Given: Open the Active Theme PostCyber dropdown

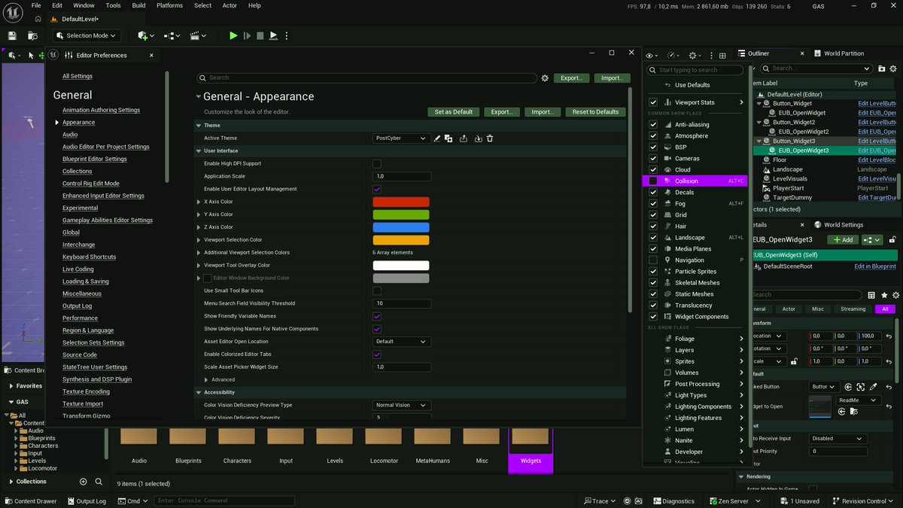Looking at the screenshot, I should tap(402, 138).
